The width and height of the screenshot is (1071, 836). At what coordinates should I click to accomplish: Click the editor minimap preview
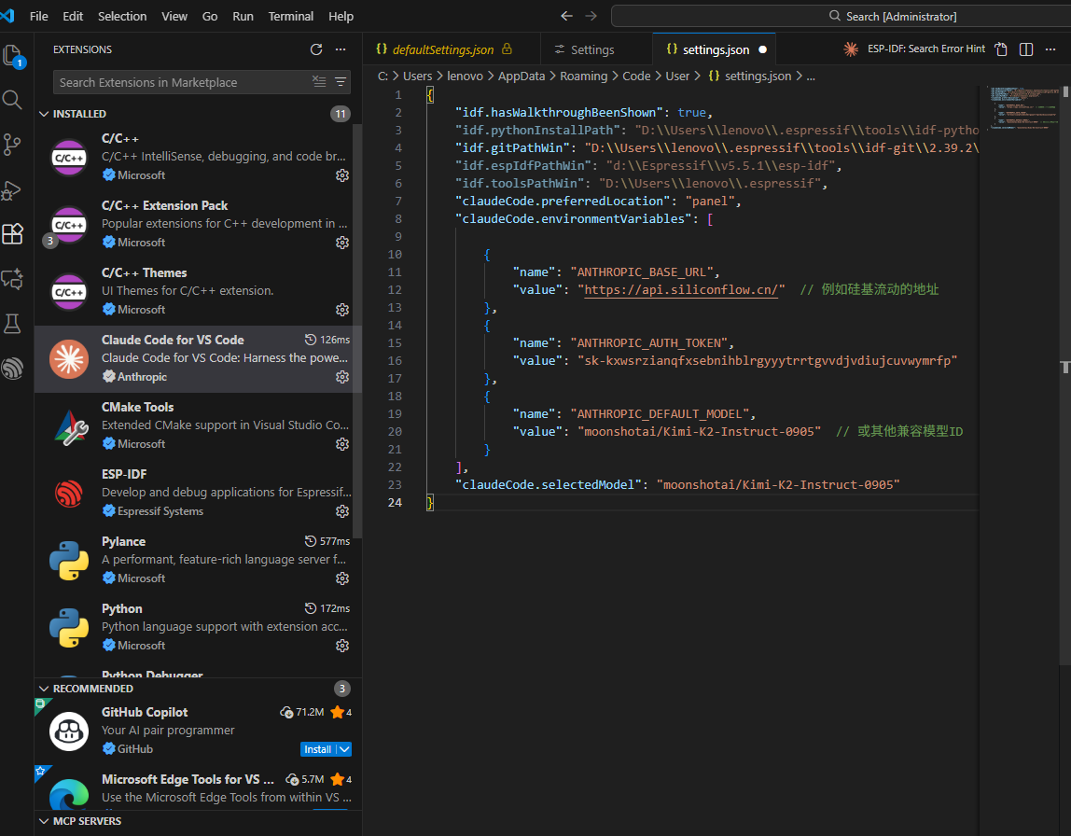click(x=1022, y=108)
